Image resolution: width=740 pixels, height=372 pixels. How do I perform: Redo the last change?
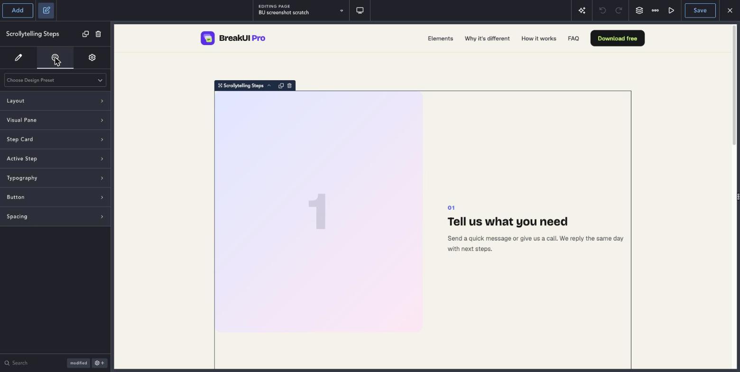(x=619, y=10)
